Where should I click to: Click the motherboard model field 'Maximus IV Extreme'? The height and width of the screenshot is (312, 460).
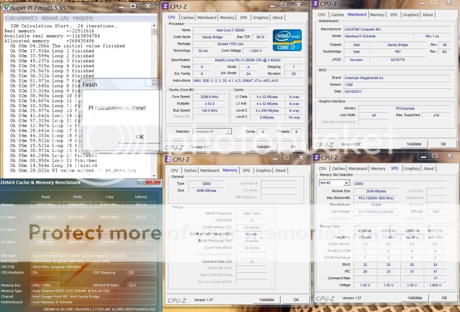[x=378, y=36]
